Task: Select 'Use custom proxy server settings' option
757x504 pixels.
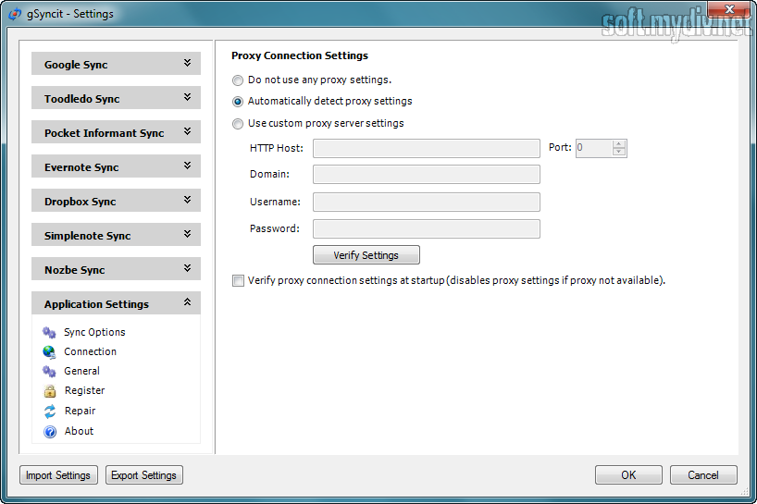Action: point(238,123)
